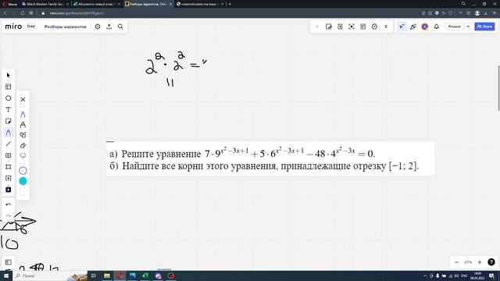
Task: Open the timer icon
Action: pyautogui.click(x=374, y=27)
